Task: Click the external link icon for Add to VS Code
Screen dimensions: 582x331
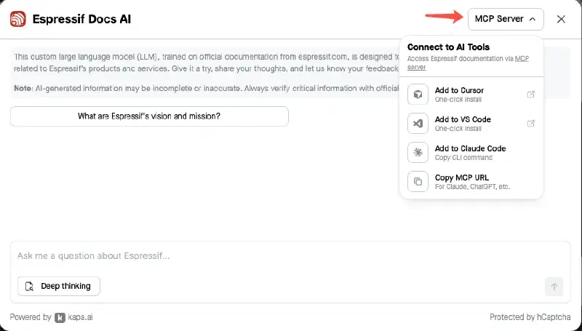Action: click(x=531, y=123)
